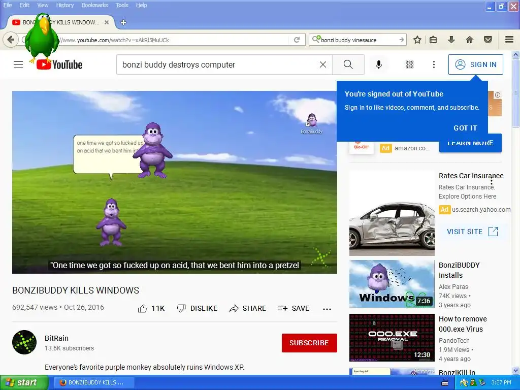This screenshot has height=390, width=520.
Task: Save the video to a playlist
Action: 294,308
